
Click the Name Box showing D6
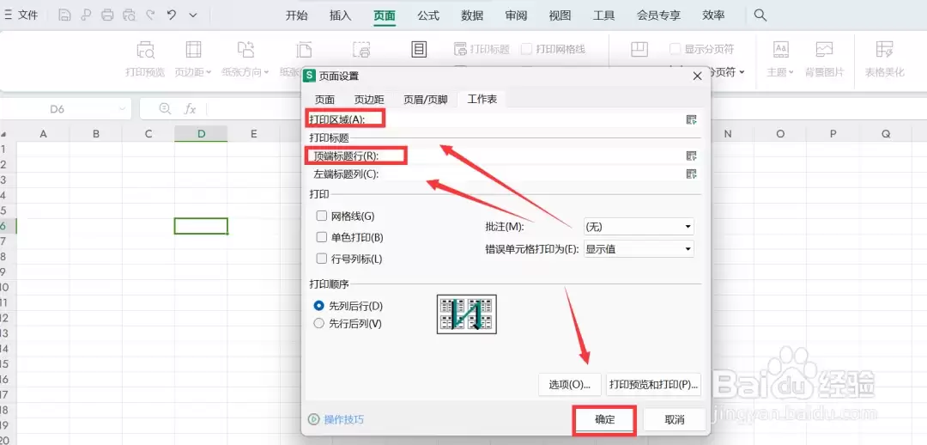tap(57, 109)
